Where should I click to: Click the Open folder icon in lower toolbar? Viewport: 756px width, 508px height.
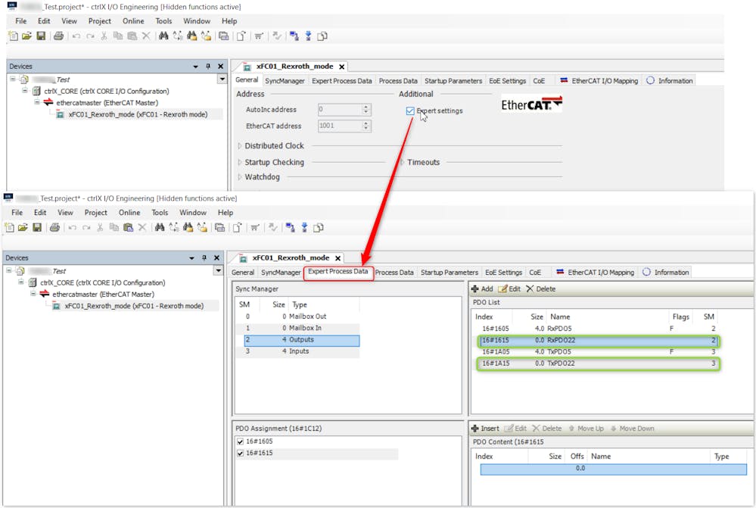(23, 228)
